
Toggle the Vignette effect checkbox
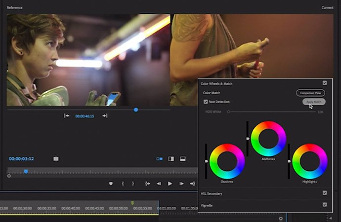point(325,204)
